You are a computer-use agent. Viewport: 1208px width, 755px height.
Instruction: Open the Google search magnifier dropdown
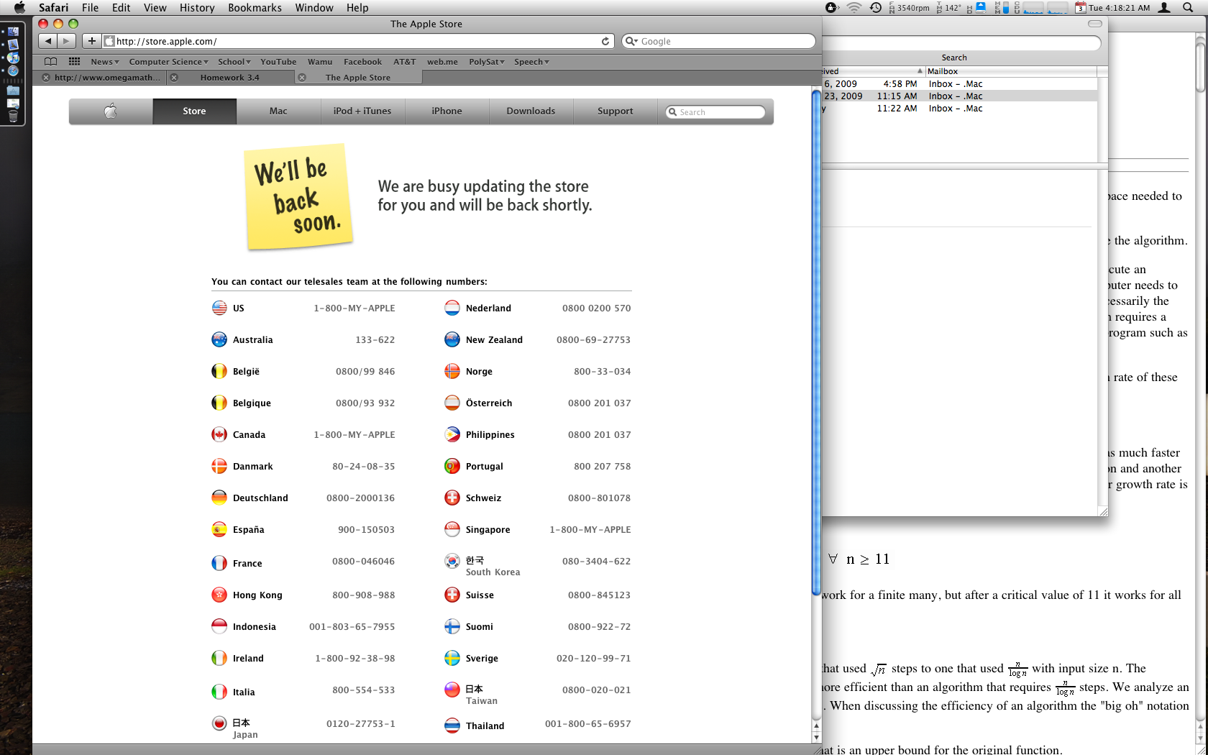631,41
